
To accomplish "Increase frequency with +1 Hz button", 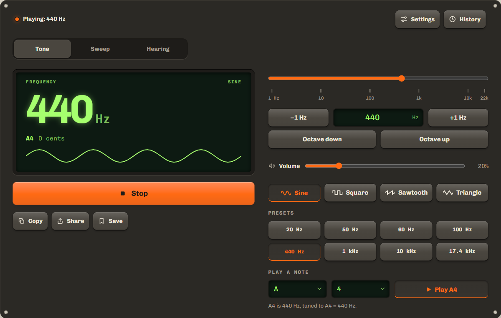I will click(x=458, y=118).
